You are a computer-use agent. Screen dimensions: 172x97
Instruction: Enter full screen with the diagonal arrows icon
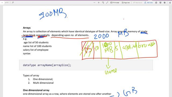[107, 2]
